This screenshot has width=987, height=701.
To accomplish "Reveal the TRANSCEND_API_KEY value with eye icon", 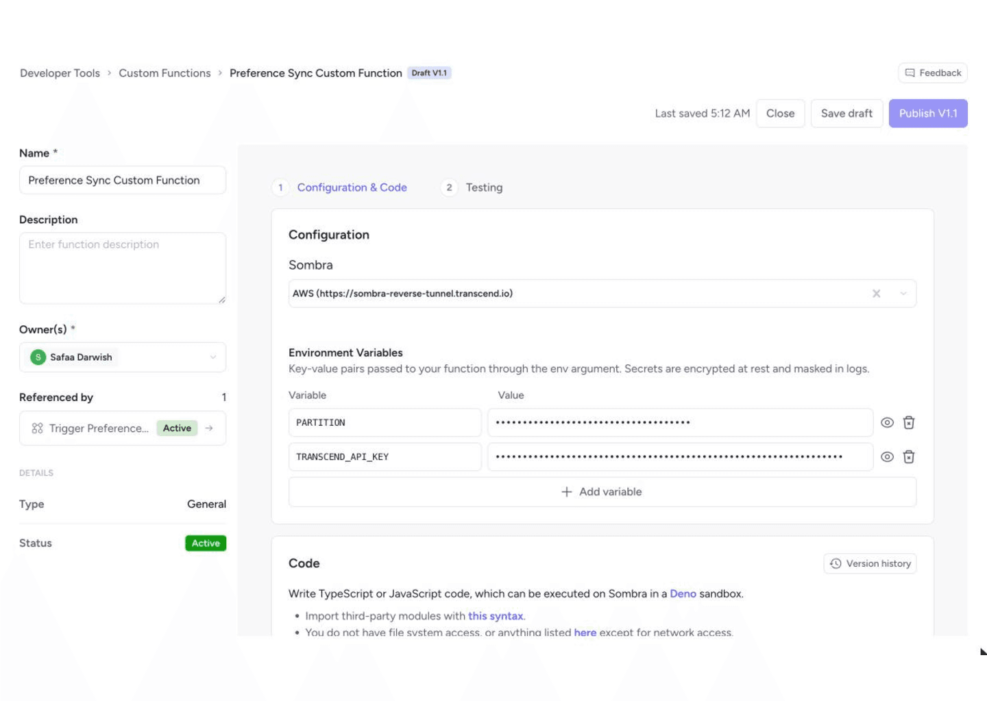I will click(x=887, y=457).
